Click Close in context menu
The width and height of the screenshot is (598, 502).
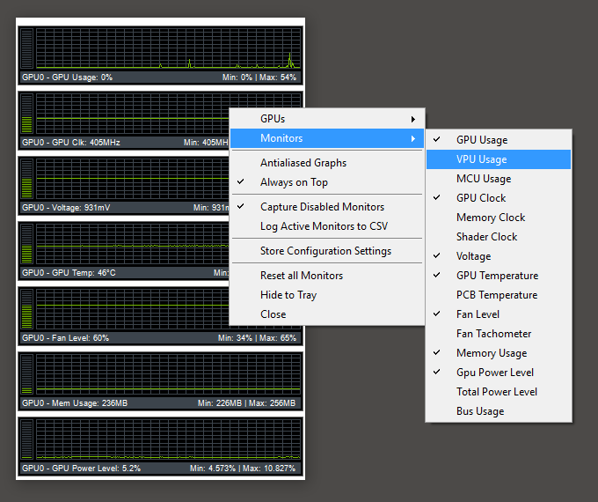tap(273, 314)
